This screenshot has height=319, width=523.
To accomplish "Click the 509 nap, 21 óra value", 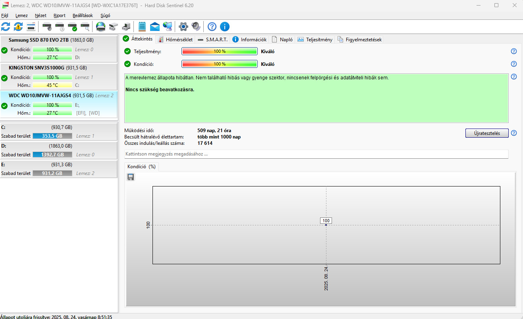I will [214, 131].
